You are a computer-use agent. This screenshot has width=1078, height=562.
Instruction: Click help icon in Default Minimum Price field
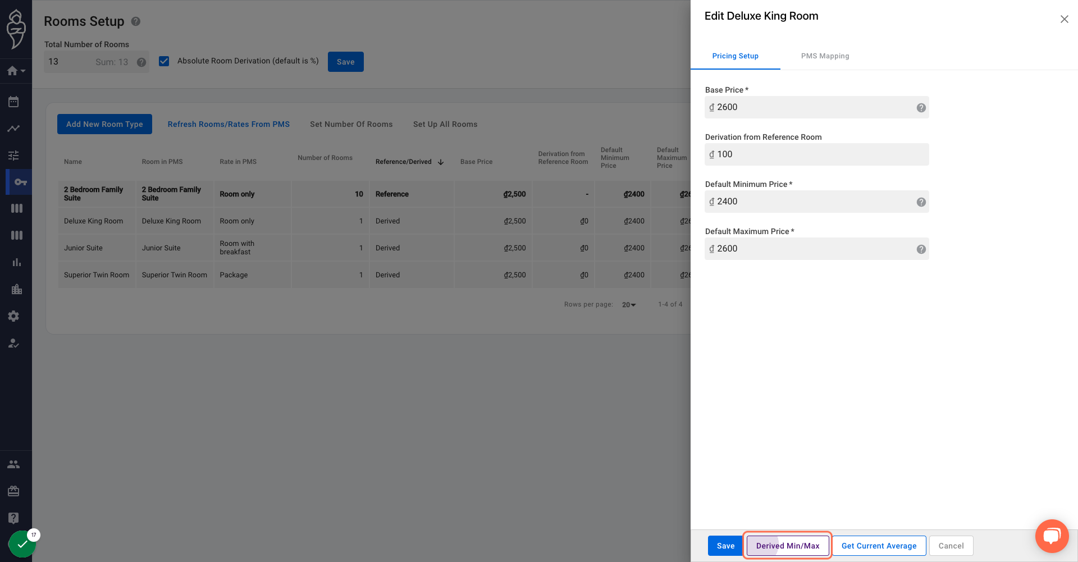click(921, 202)
